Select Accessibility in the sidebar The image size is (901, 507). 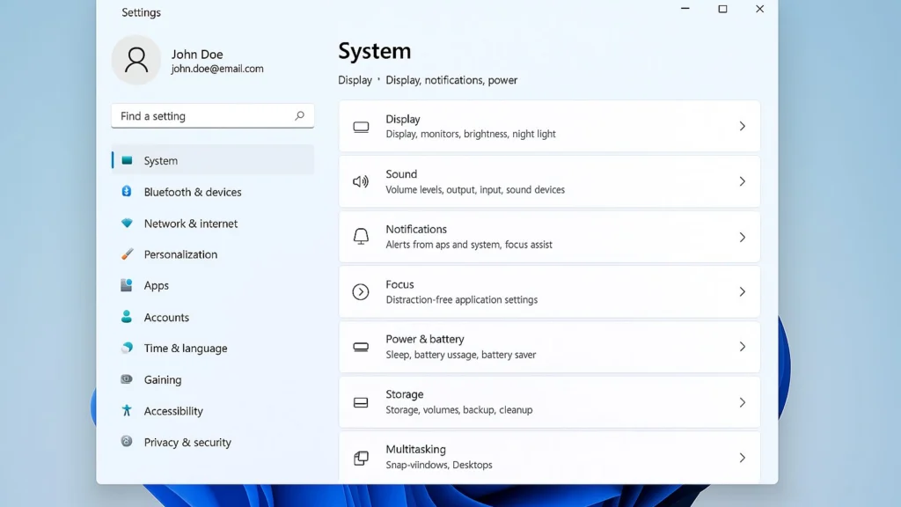click(x=173, y=411)
